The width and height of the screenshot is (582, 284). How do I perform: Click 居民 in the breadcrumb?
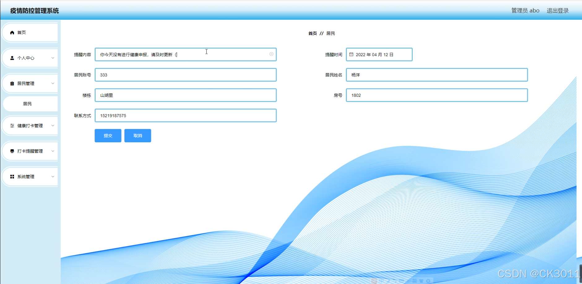pos(330,33)
